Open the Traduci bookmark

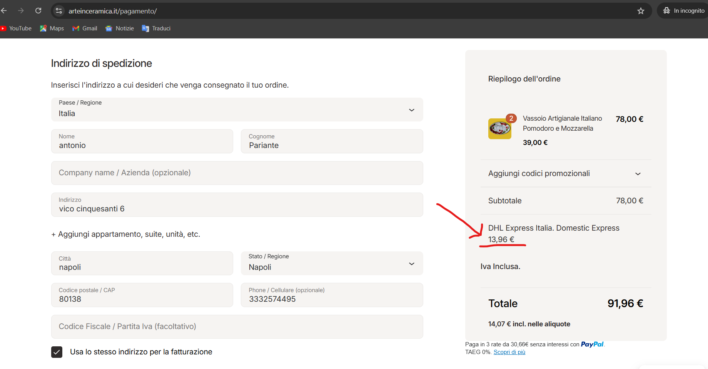(156, 28)
